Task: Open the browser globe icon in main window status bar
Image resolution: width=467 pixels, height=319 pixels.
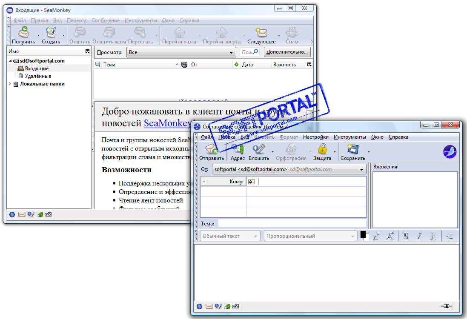Action: [12, 214]
